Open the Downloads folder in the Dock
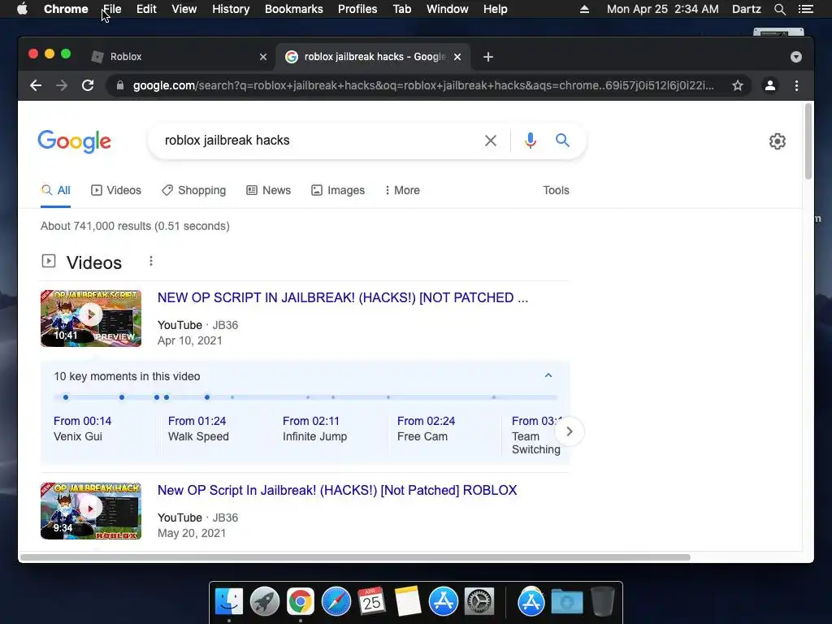The height and width of the screenshot is (624, 832). (566, 602)
